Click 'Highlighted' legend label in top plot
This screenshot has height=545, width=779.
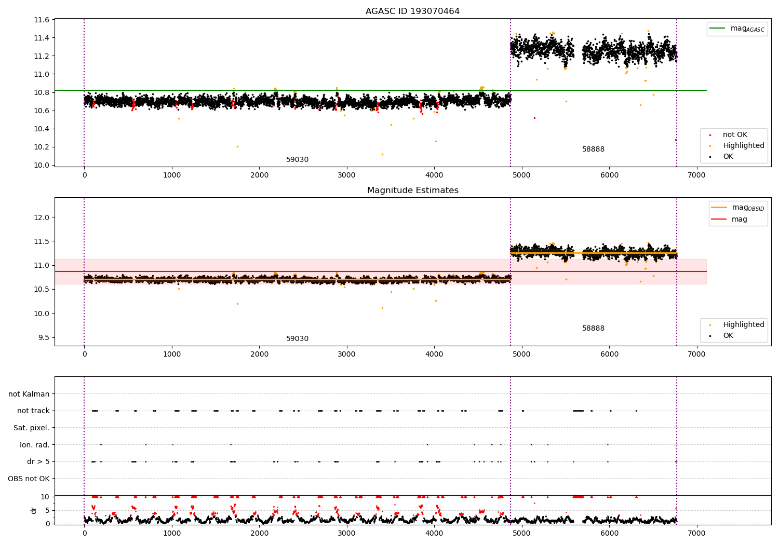click(744, 146)
